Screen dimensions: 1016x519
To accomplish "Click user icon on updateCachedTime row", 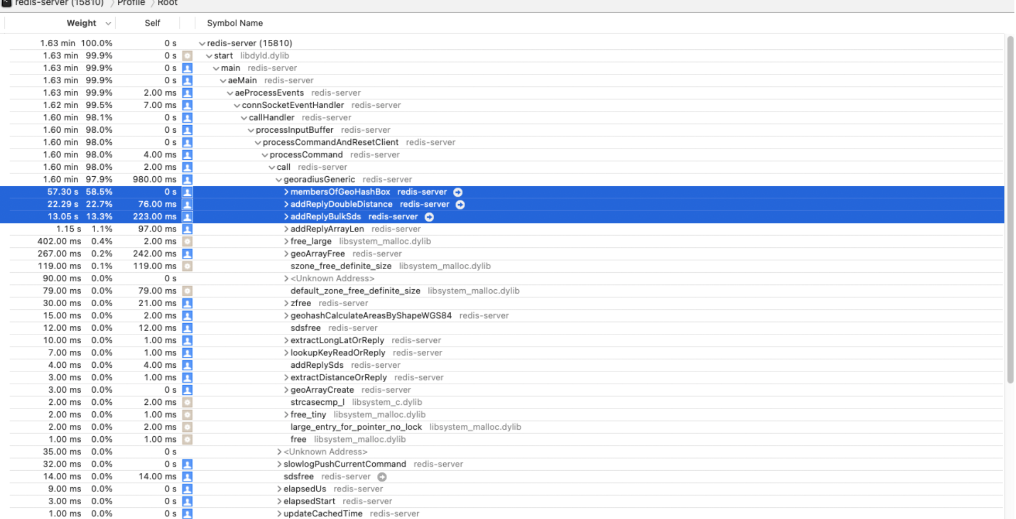I will click(187, 514).
